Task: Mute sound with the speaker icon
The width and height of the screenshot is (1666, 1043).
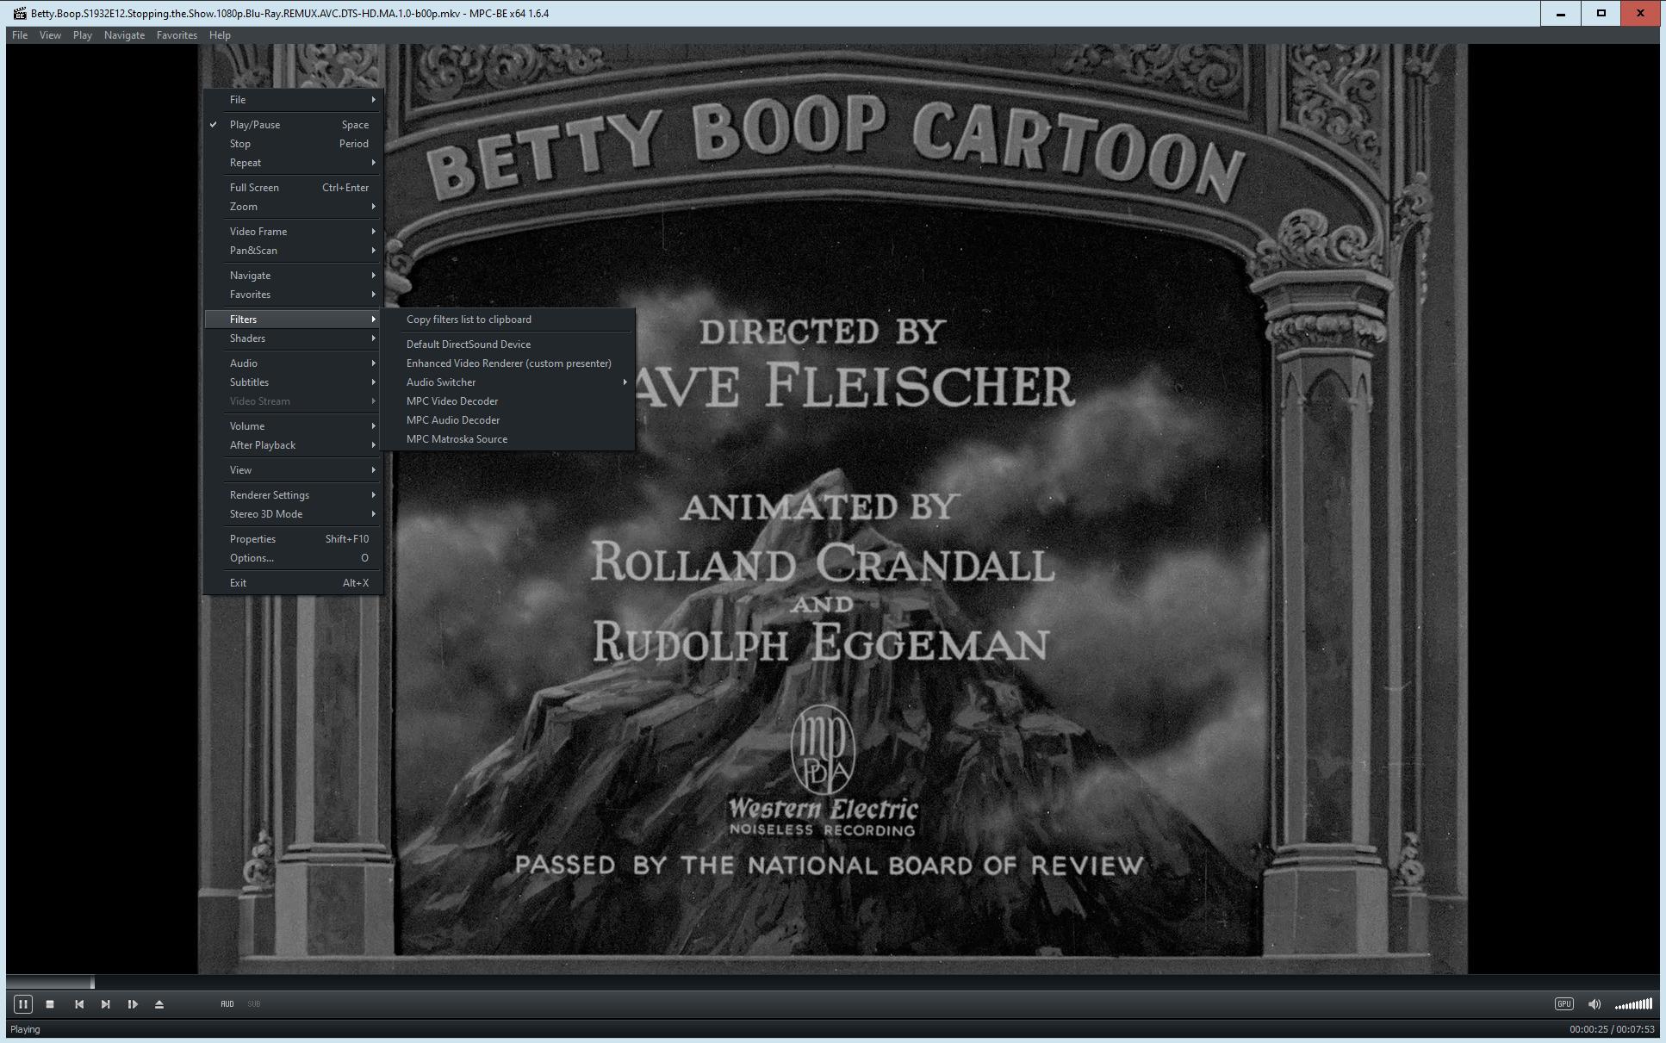Action: [1594, 1003]
